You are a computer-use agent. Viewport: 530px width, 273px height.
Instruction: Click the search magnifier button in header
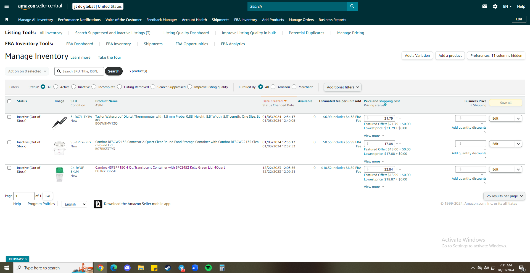[x=352, y=6]
